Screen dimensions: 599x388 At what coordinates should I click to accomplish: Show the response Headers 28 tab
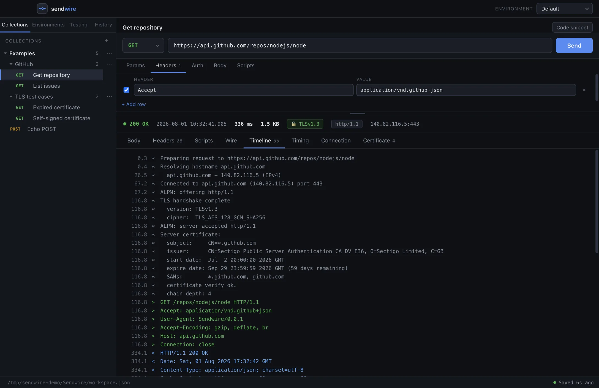click(x=167, y=141)
